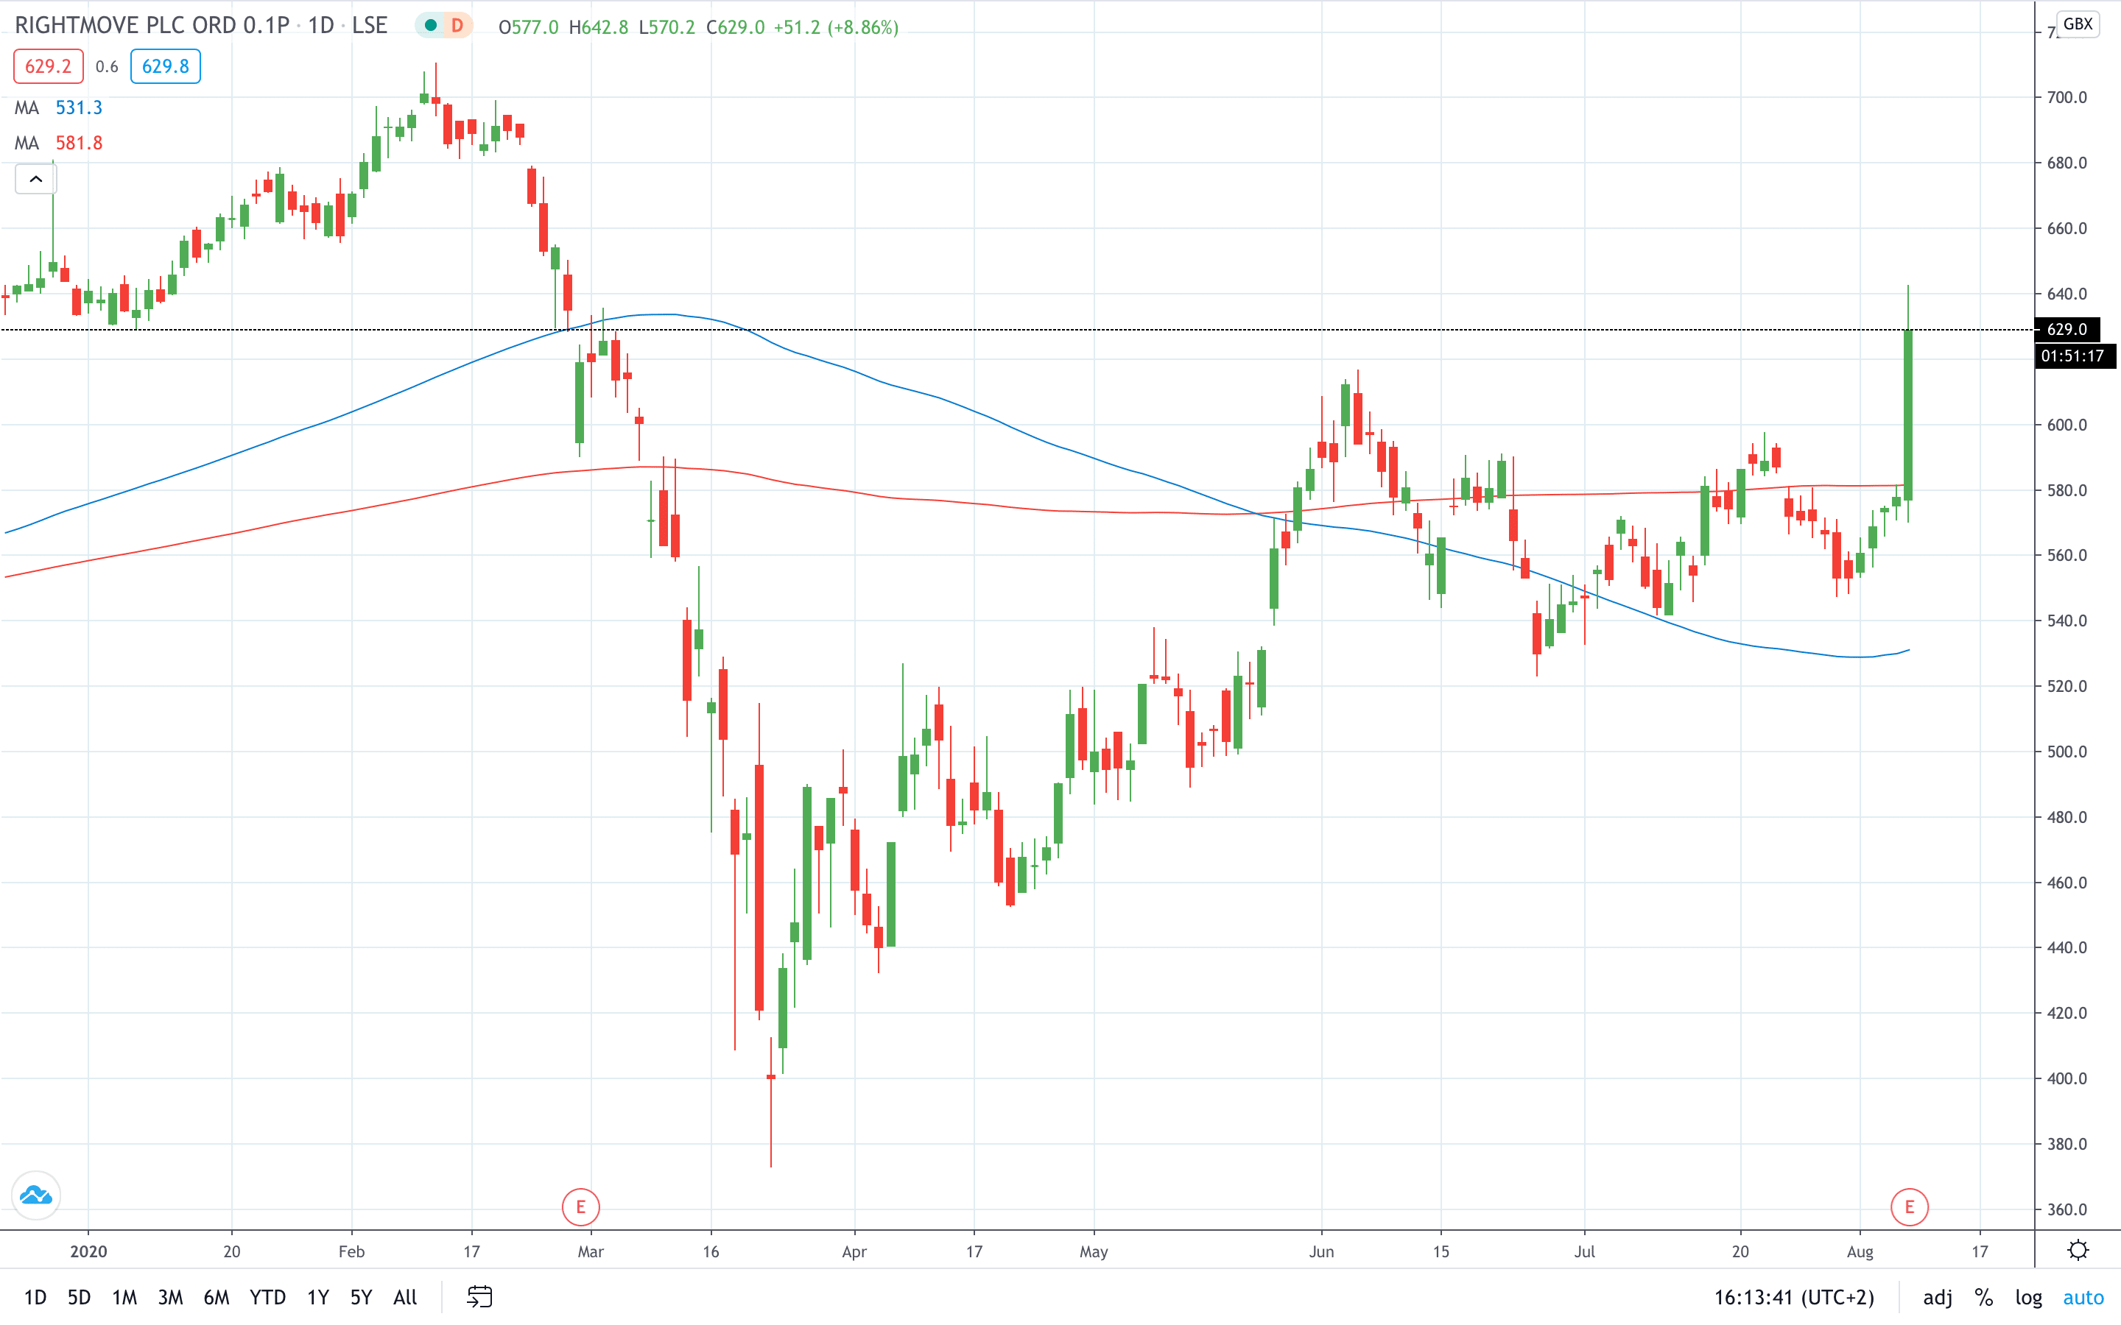
Task: Click the 500.0 price axis label
Action: [2067, 752]
